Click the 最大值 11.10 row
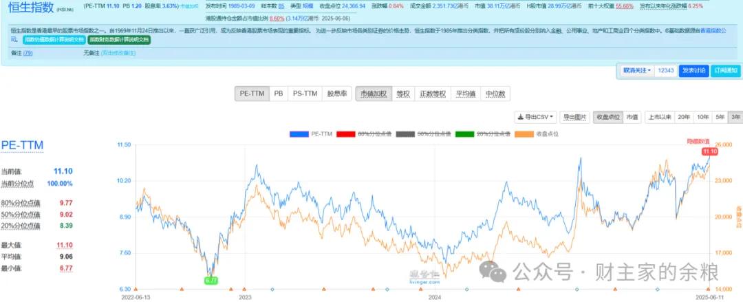 click(x=37, y=245)
